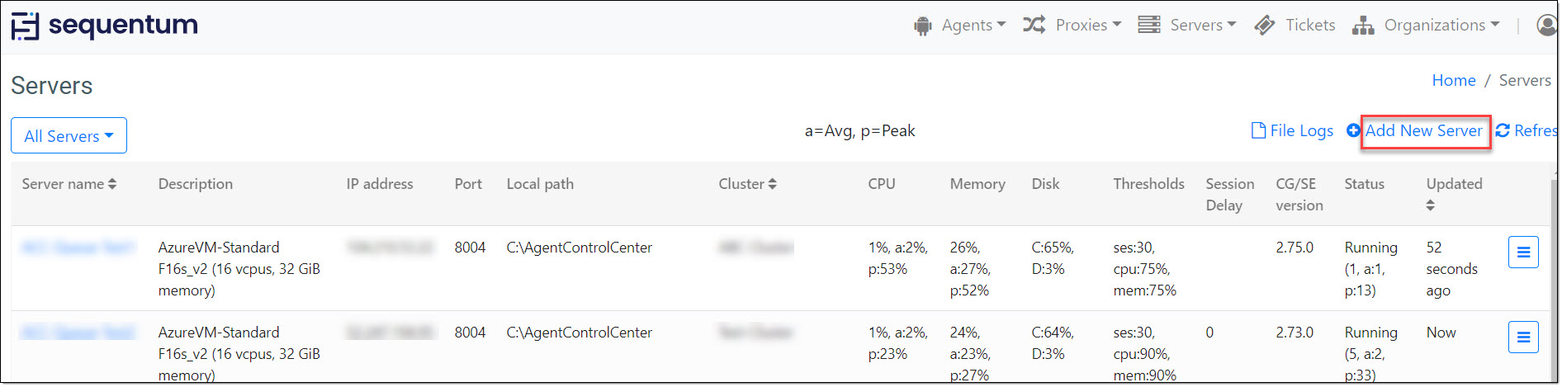
Task: Click the plus icon beside Add New Server
Action: click(x=1353, y=130)
